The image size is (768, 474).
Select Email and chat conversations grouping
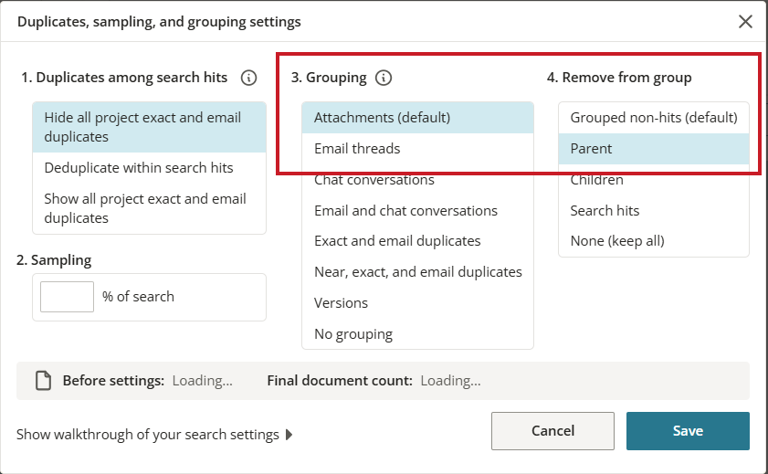point(418,211)
